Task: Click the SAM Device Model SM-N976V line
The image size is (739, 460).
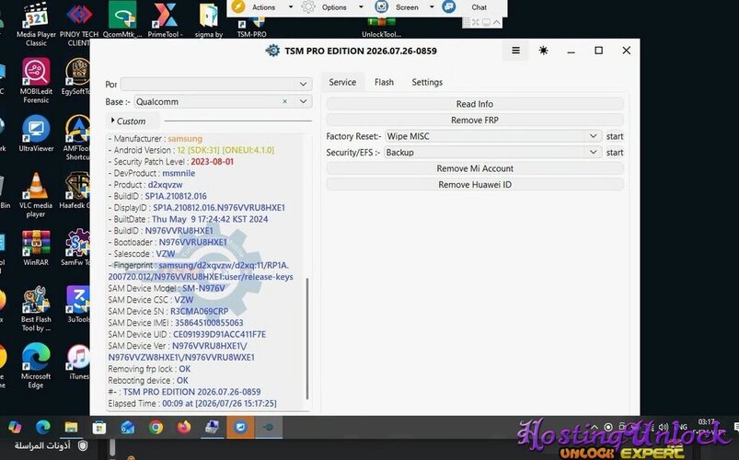Action: (x=167, y=288)
